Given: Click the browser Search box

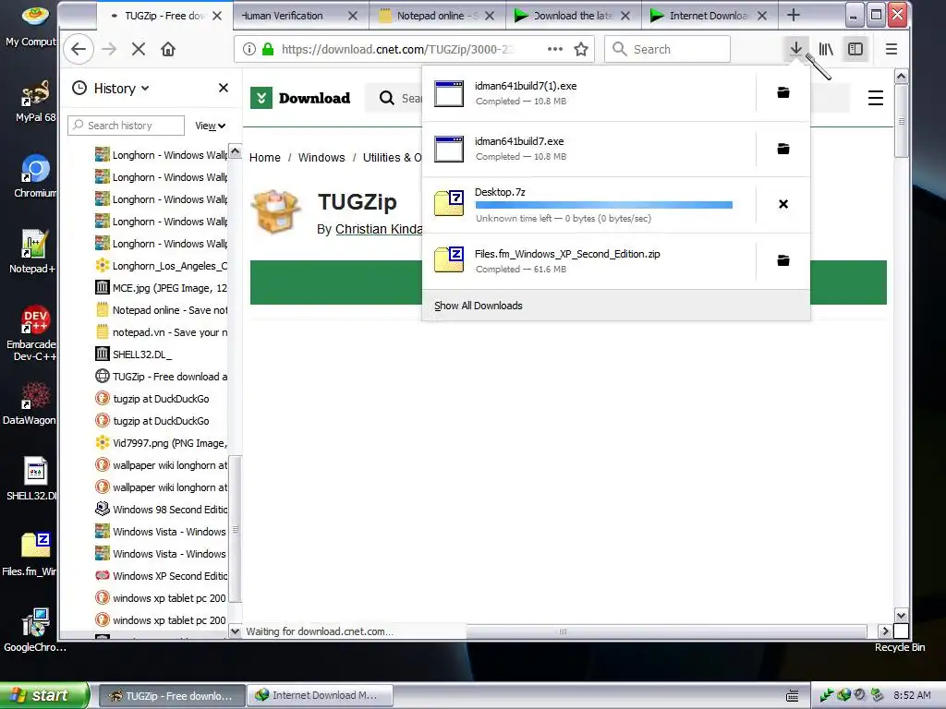Looking at the screenshot, I should coord(667,49).
